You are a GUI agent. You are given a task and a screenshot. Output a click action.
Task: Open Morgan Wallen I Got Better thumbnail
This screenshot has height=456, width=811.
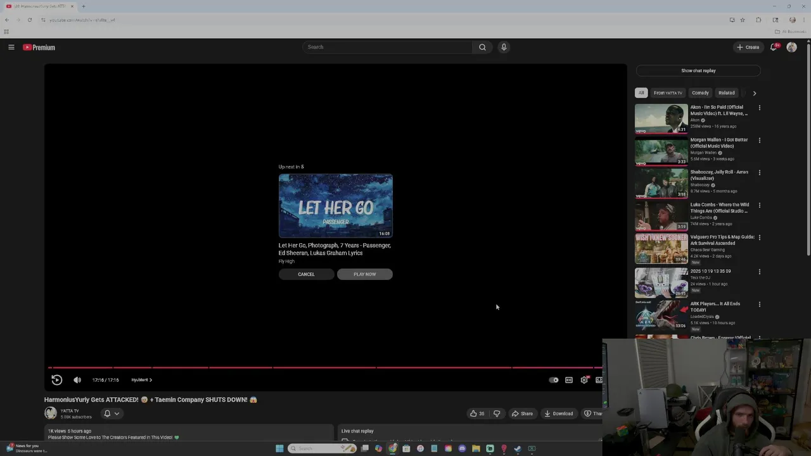click(x=661, y=151)
